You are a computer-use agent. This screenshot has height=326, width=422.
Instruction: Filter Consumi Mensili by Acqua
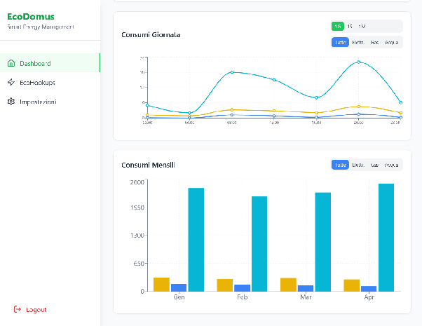coord(391,165)
